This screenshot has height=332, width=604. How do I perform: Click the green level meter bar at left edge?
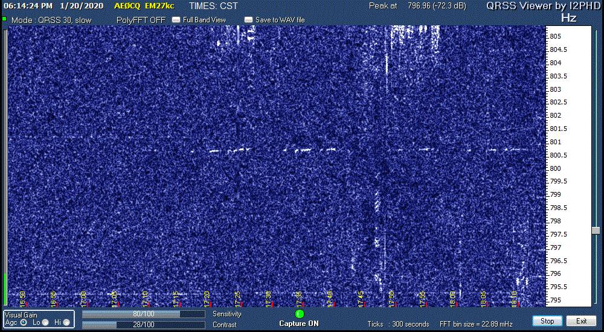click(x=5, y=289)
